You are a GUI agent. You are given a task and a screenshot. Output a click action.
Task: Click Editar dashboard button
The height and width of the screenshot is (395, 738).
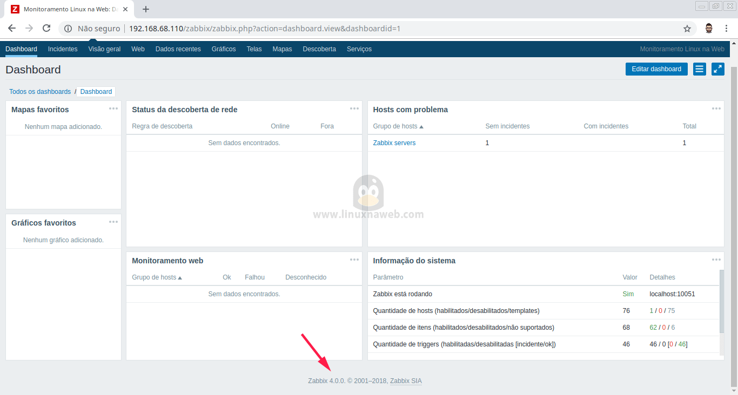point(656,69)
